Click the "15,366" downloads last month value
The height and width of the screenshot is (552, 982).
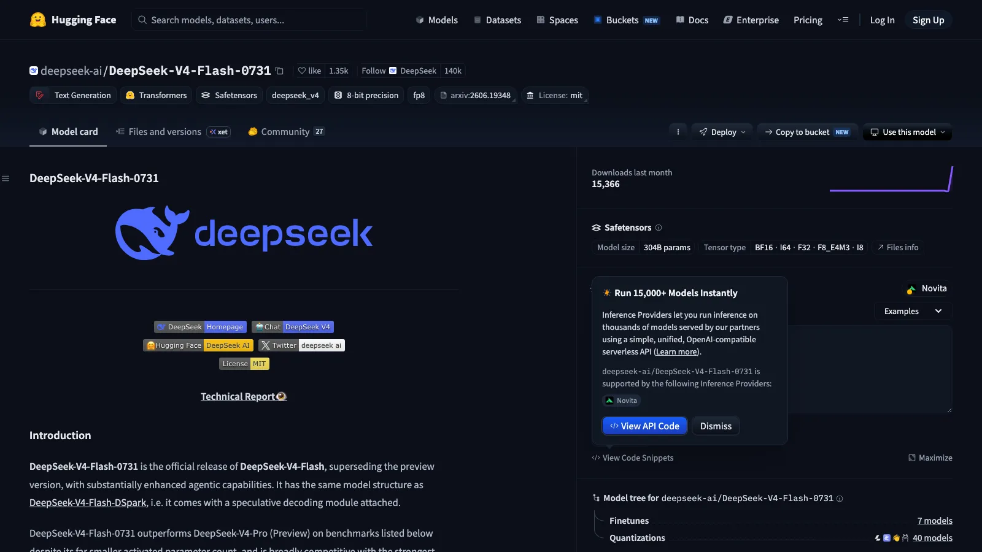pyautogui.click(x=606, y=184)
